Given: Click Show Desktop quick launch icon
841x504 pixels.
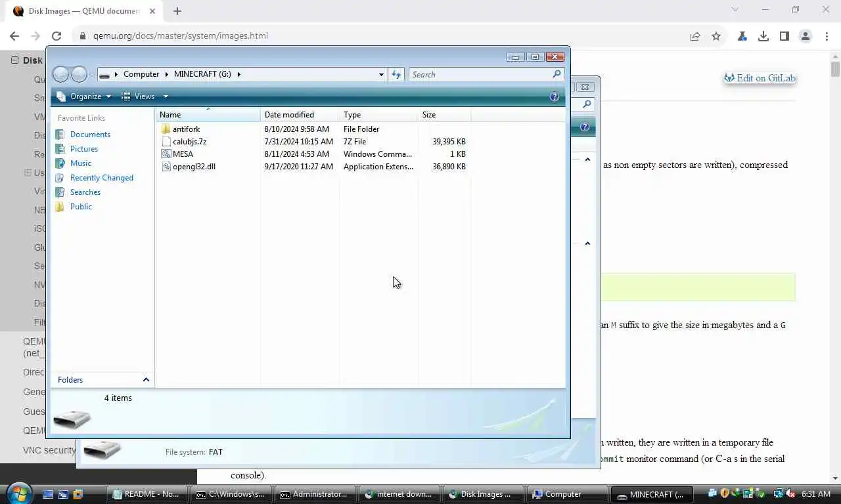Looking at the screenshot, I should (48, 494).
